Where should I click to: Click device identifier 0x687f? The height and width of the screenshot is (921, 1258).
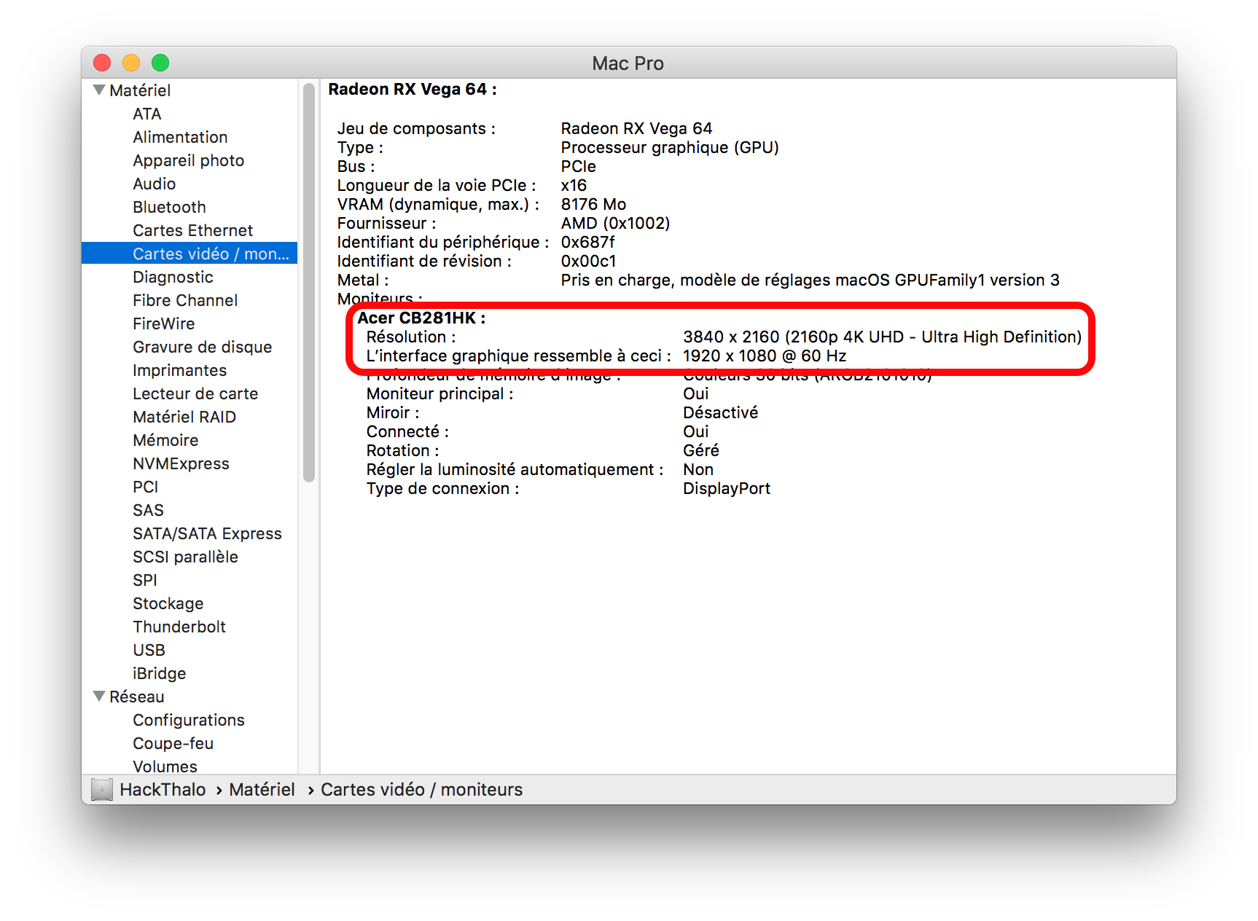tap(587, 242)
